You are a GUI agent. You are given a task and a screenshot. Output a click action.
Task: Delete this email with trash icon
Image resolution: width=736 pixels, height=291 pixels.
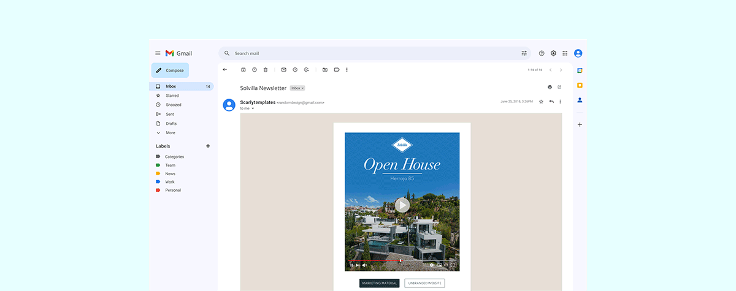pos(266,70)
